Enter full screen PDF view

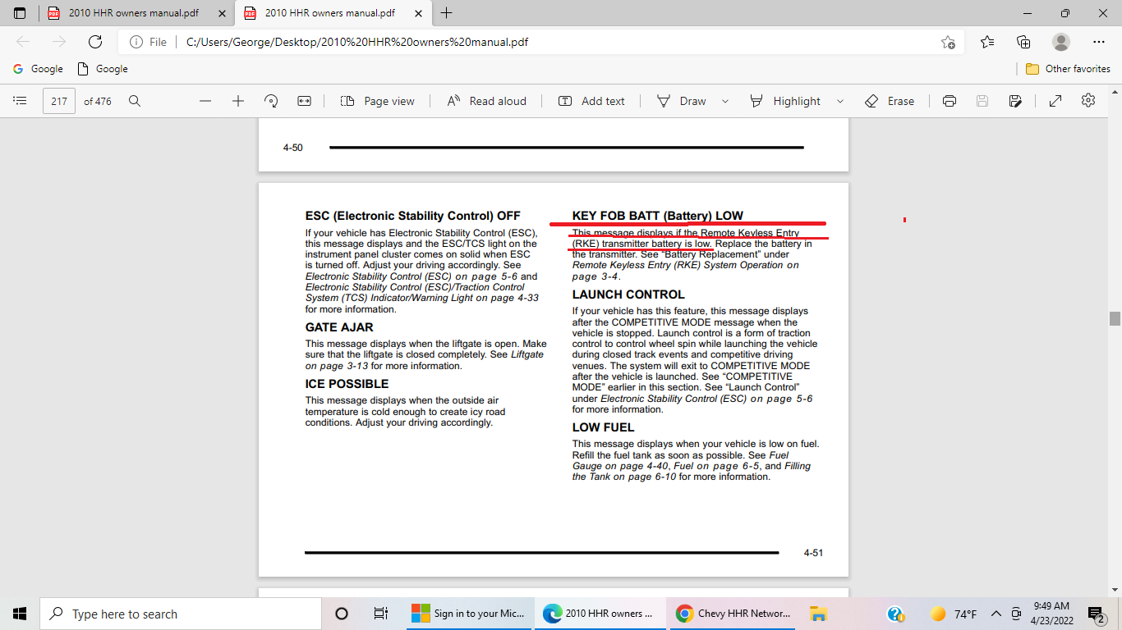(1055, 101)
